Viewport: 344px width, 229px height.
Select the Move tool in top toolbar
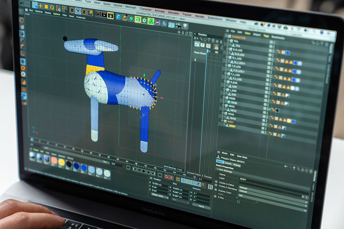click(40, 6)
